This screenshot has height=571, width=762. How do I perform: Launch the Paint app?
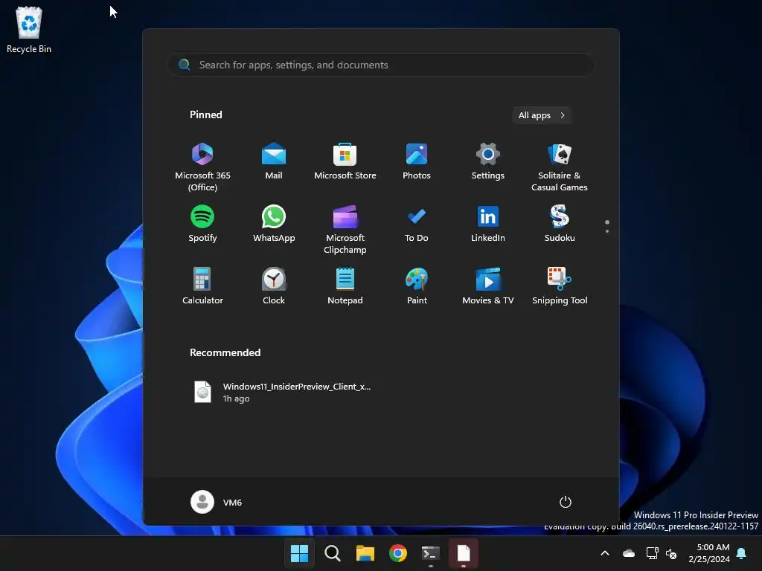[417, 286]
